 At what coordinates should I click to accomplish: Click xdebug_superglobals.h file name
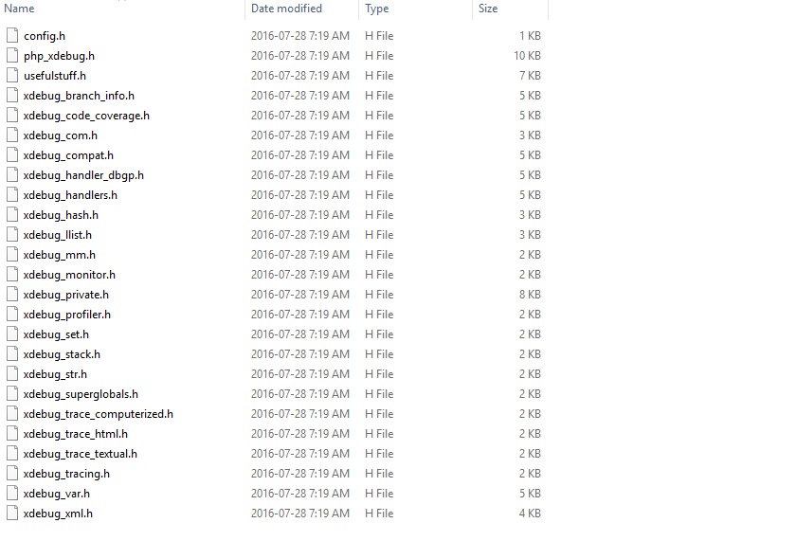(x=81, y=394)
